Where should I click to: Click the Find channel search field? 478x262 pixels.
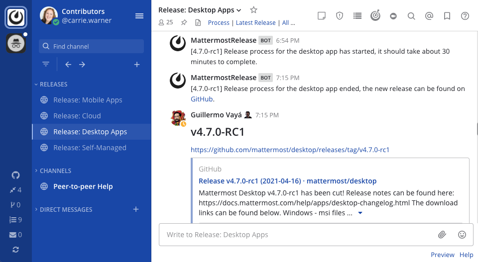click(91, 46)
